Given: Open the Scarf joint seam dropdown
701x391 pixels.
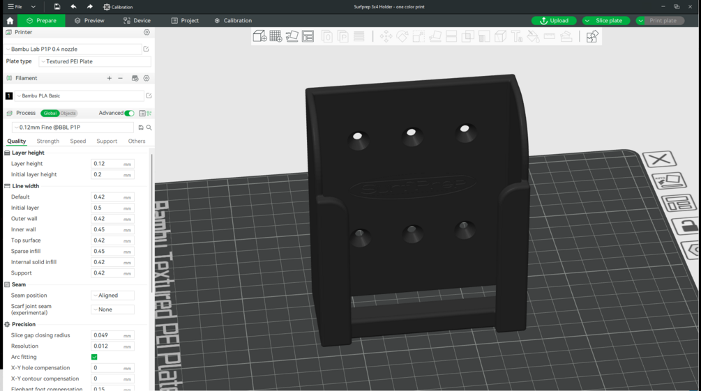Looking at the screenshot, I should [113, 309].
